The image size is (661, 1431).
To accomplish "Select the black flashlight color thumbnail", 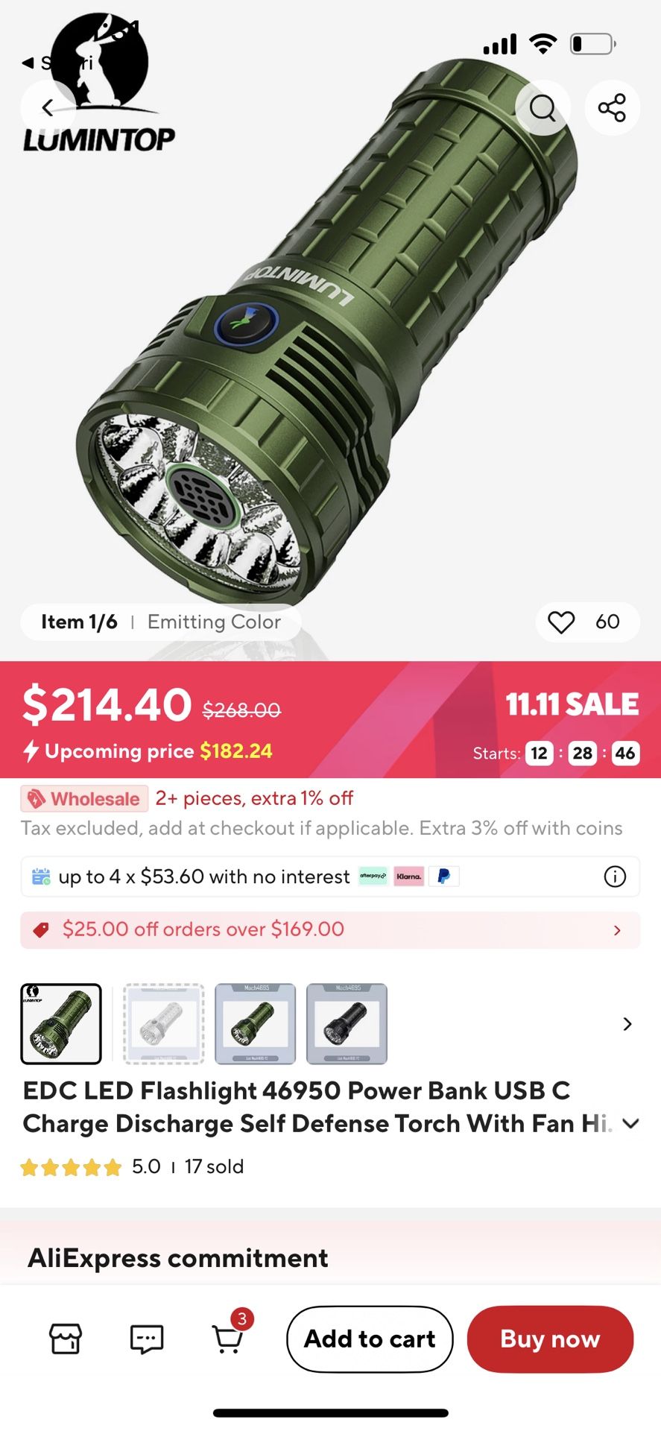I will click(x=347, y=1023).
